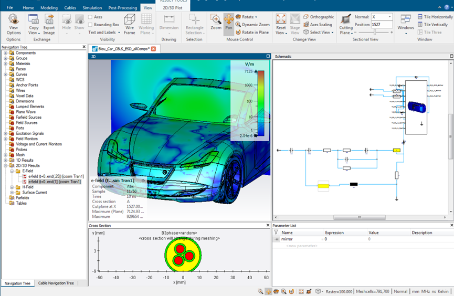Open the Cutting Plane tool

click(346, 24)
